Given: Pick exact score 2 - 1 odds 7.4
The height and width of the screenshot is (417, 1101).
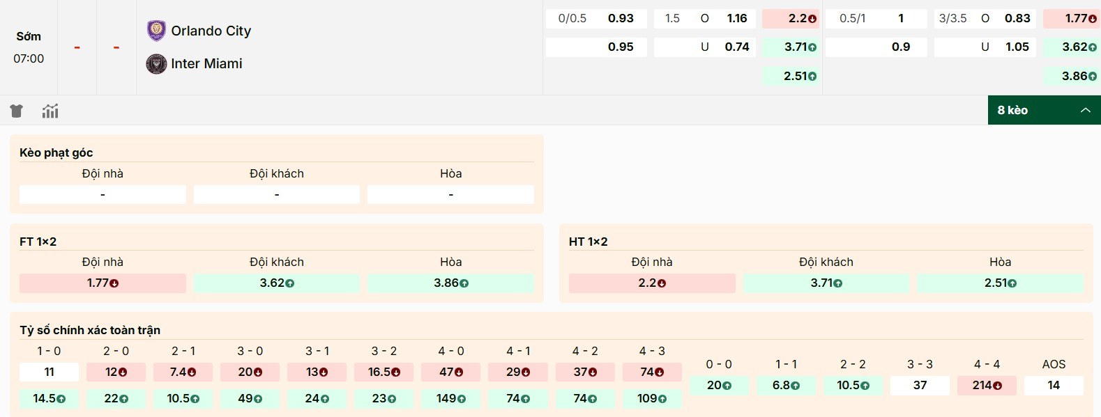Looking at the screenshot, I should pos(183,372).
